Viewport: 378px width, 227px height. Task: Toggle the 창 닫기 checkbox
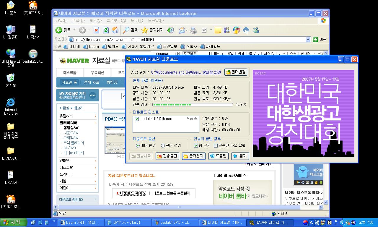196,145
